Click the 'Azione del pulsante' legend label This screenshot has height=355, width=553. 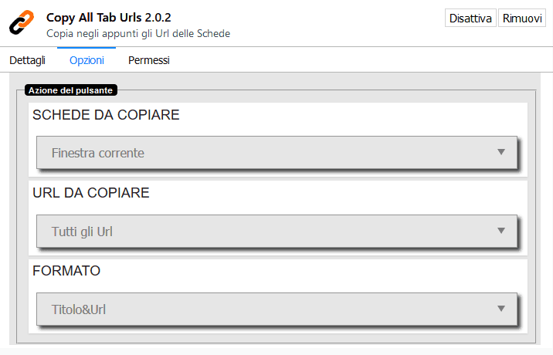71,90
